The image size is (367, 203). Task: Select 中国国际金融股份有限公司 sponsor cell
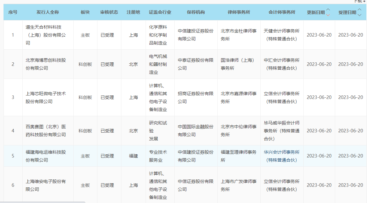(x=196, y=131)
